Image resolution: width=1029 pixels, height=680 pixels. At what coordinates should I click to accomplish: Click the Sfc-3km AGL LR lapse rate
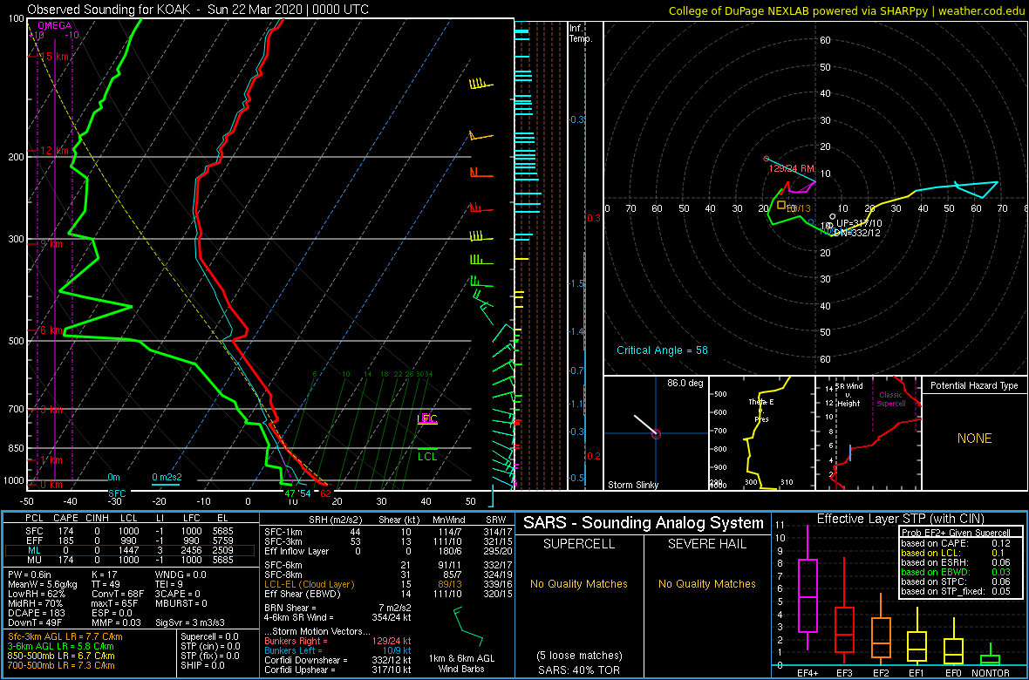coord(65,636)
